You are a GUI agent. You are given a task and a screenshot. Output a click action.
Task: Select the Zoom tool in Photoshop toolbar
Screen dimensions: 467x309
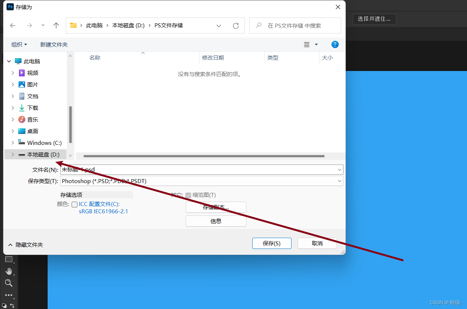(x=9, y=283)
